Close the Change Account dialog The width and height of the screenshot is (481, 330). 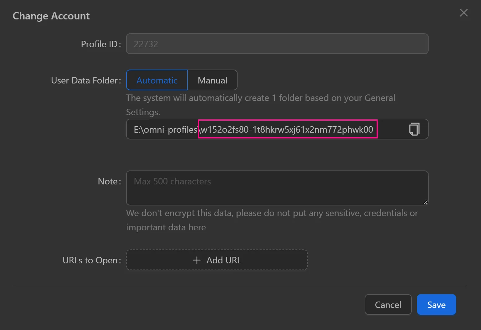click(464, 13)
